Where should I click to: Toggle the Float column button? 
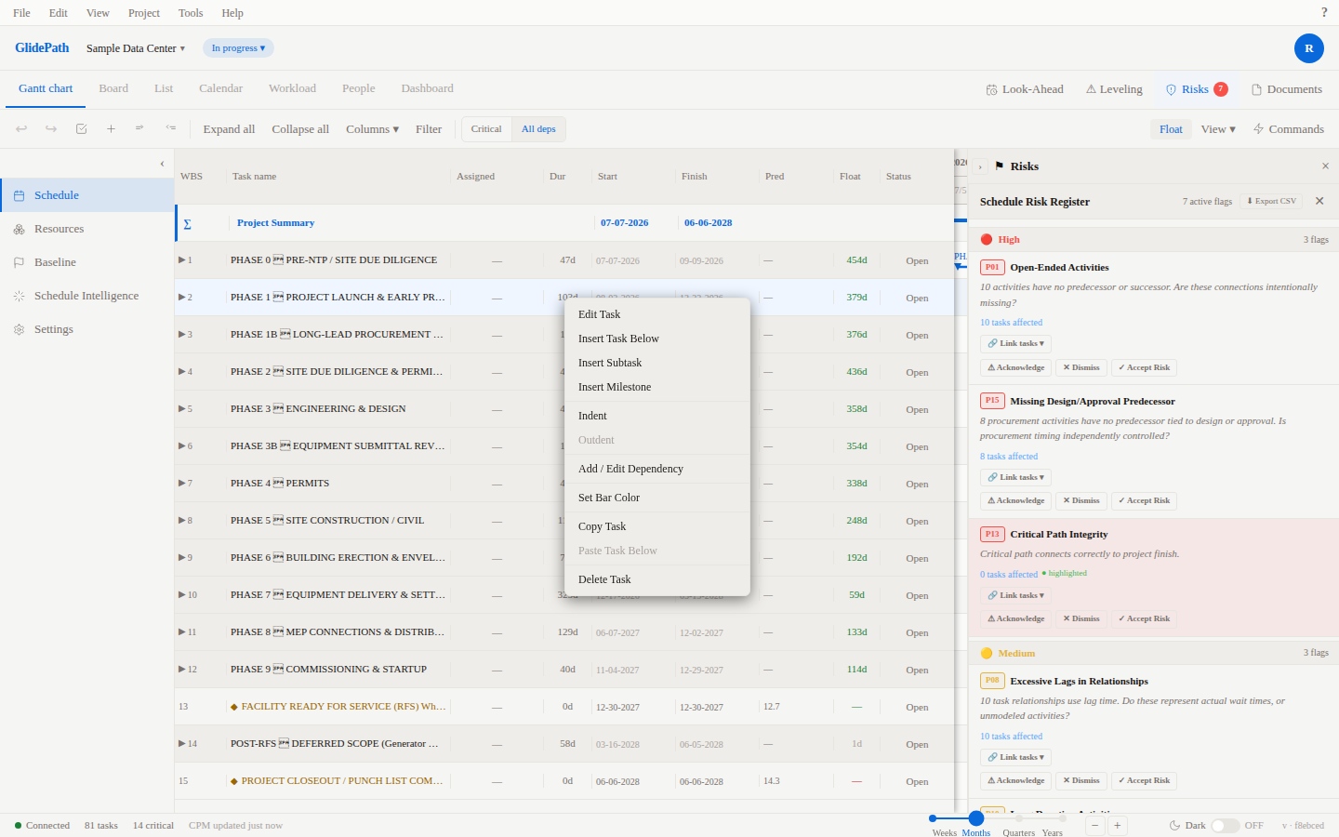pyautogui.click(x=1171, y=129)
